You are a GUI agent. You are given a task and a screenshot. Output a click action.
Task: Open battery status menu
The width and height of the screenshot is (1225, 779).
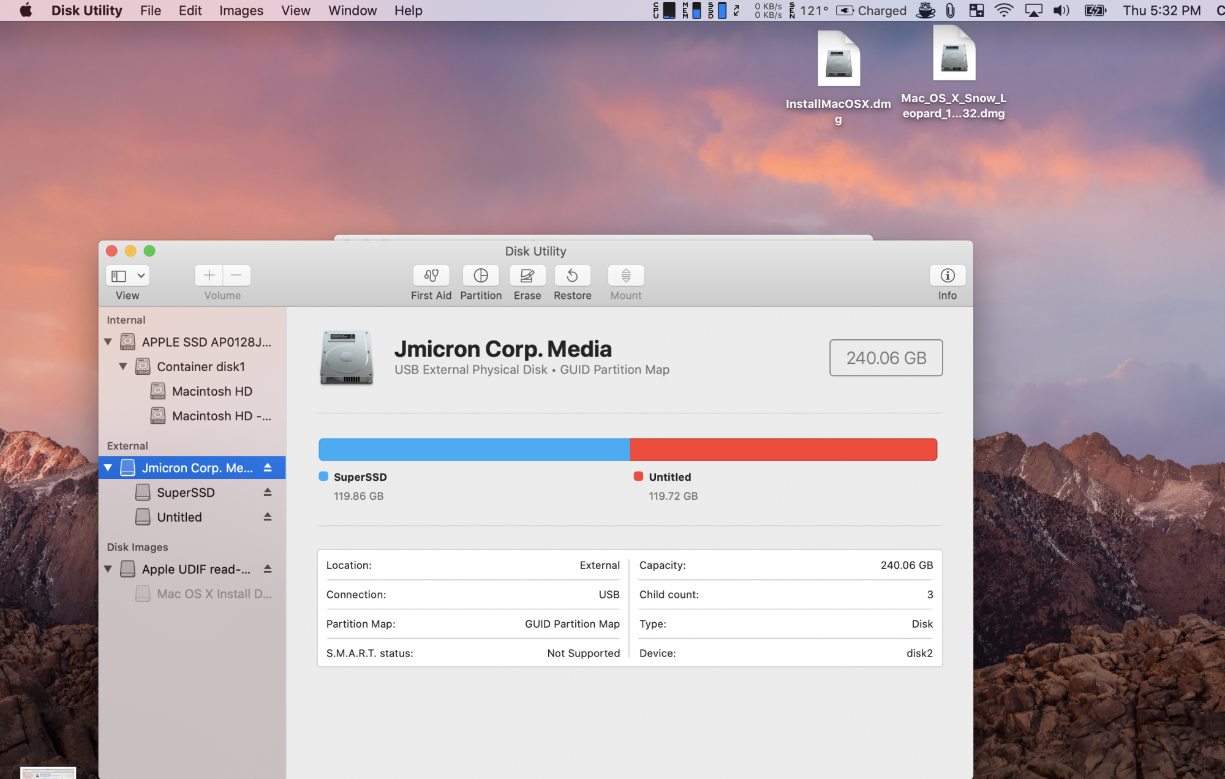point(1095,10)
